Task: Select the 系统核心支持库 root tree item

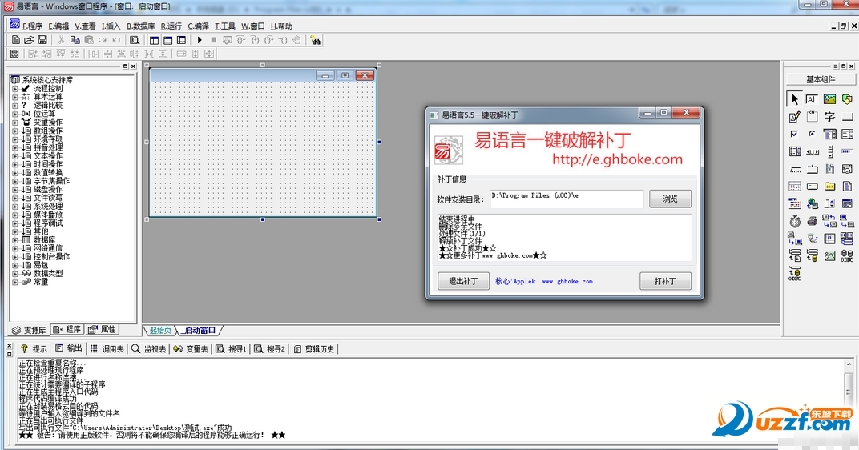Action: pos(47,80)
